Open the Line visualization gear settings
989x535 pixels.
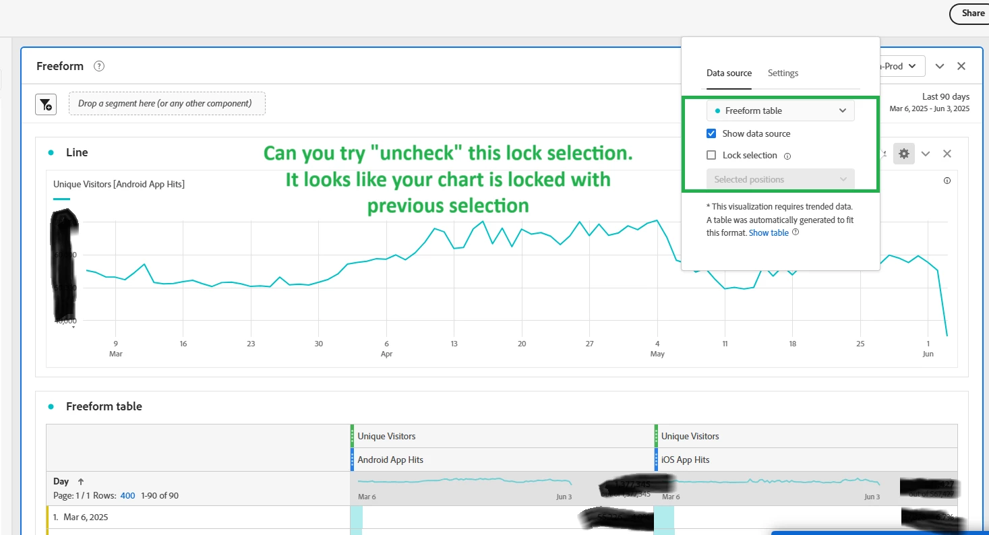pyautogui.click(x=904, y=154)
